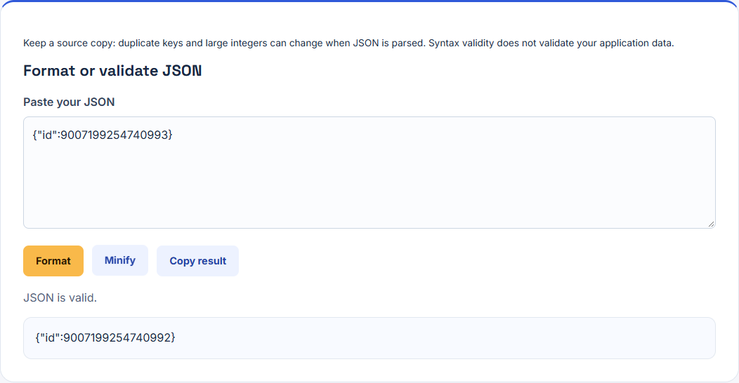This screenshot has height=383, width=739.
Task: Select the 'JSON is valid.' status message
Action: tap(60, 298)
